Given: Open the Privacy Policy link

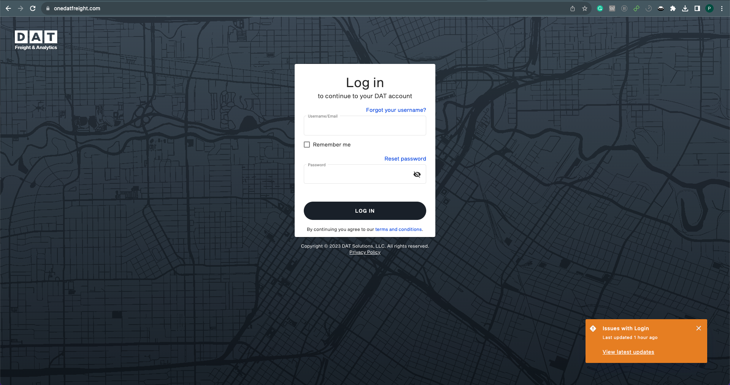Looking at the screenshot, I should coord(365,252).
